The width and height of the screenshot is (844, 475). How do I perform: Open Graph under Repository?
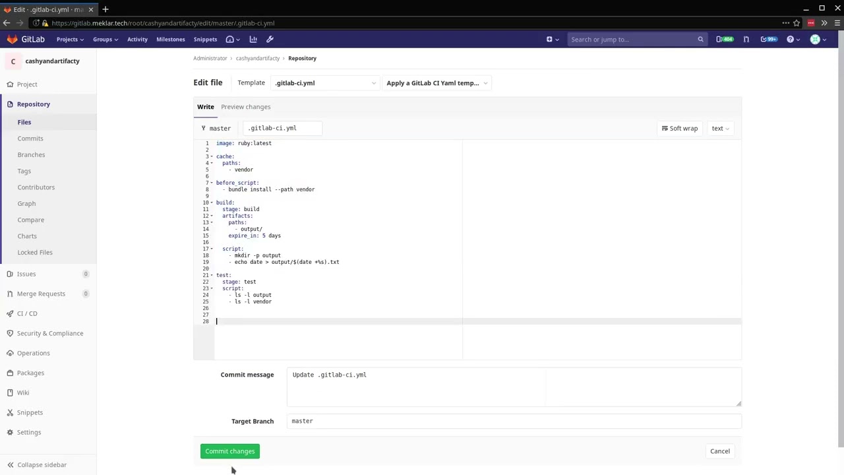pos(26,203)
